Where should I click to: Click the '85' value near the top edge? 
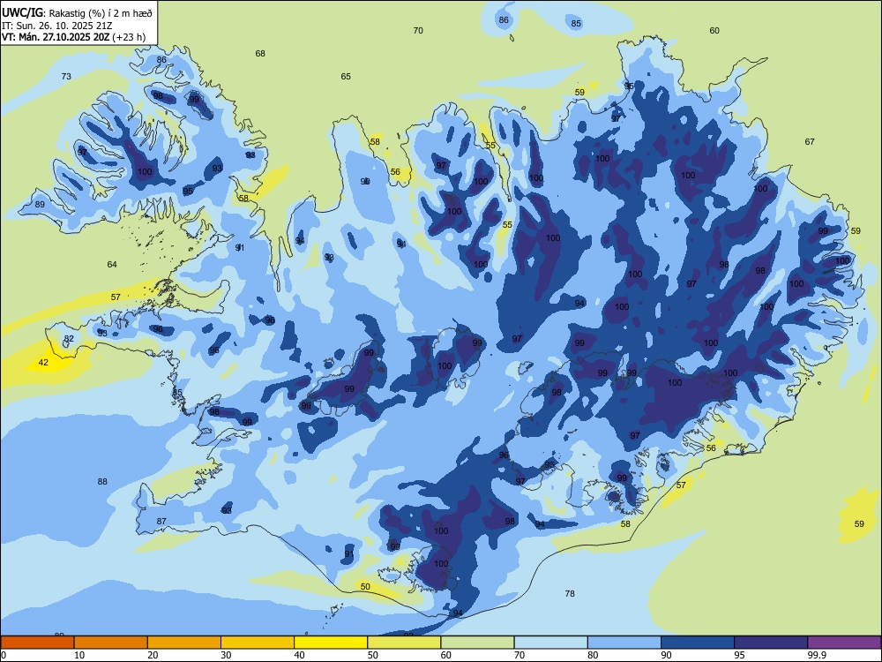coord(576,23)
